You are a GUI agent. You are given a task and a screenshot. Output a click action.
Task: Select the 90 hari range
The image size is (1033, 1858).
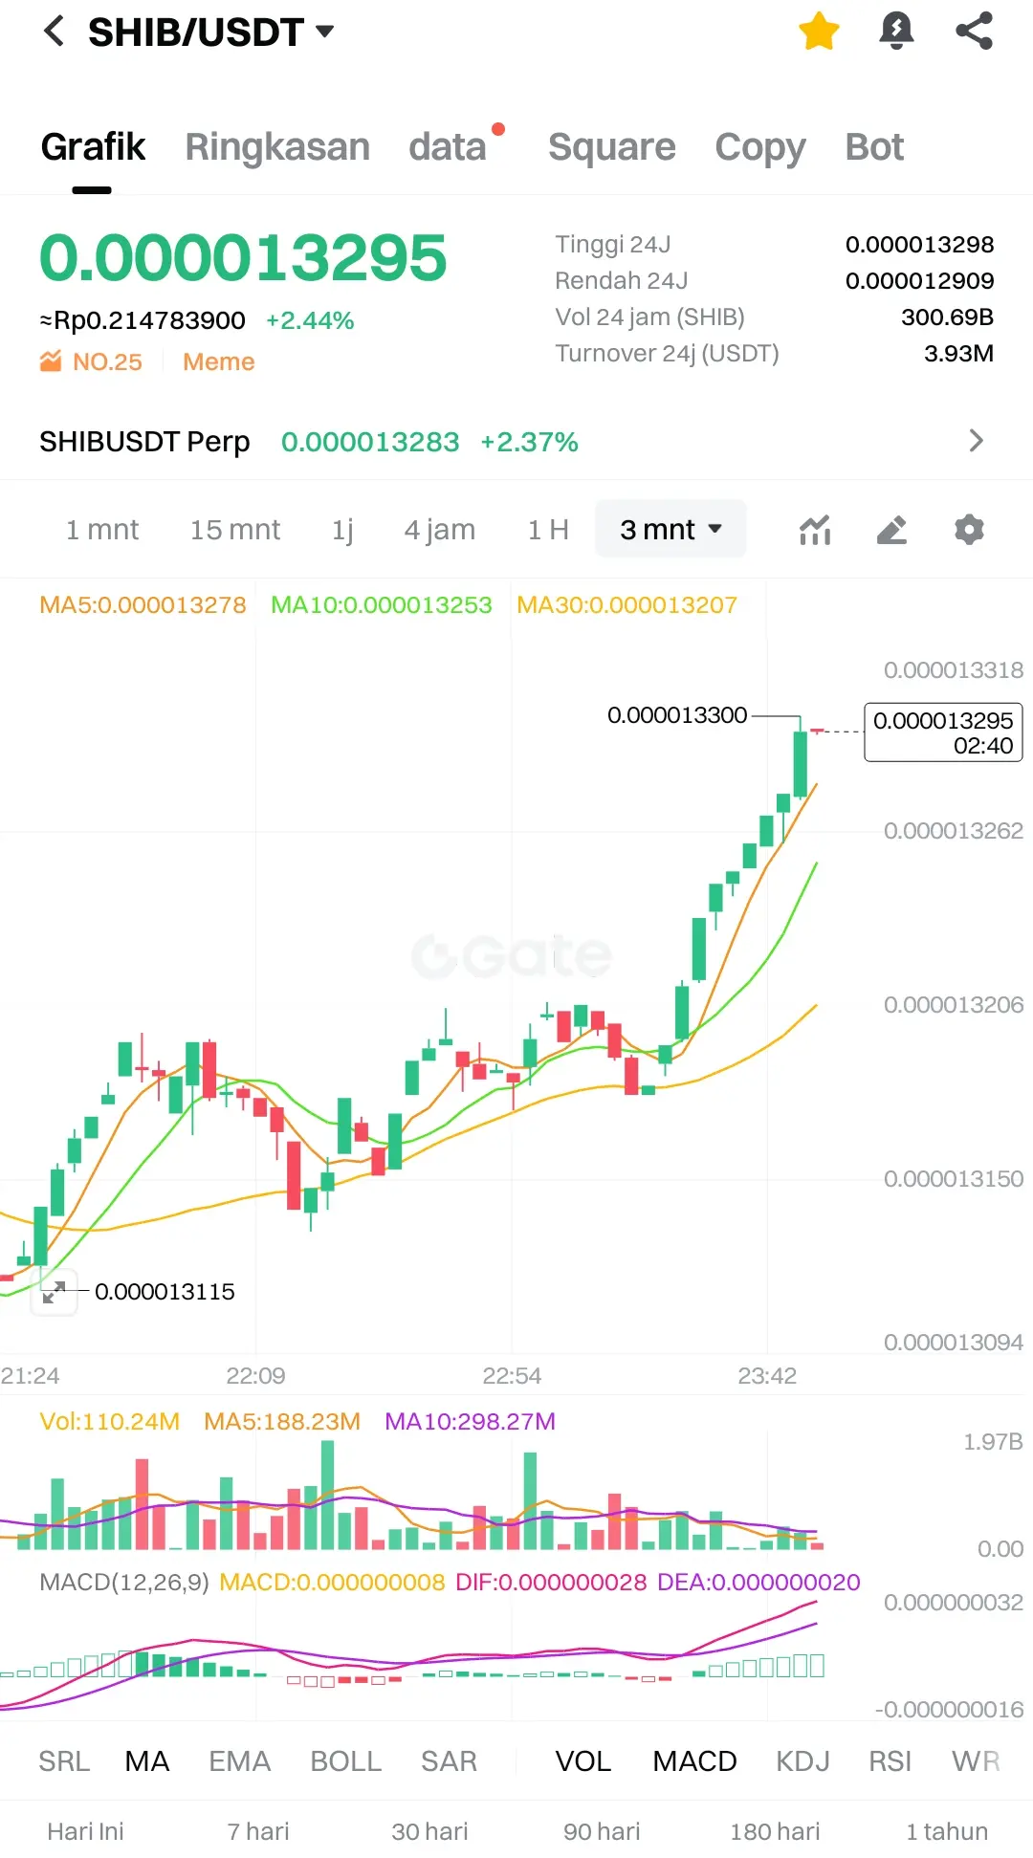(x=602, y=1831)
